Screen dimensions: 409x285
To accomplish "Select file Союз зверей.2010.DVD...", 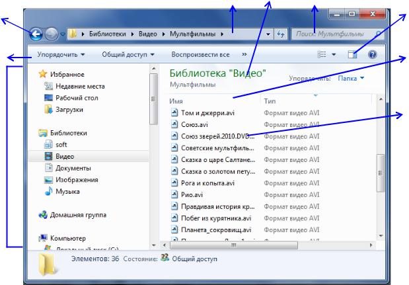I will (x=218, y=136).
